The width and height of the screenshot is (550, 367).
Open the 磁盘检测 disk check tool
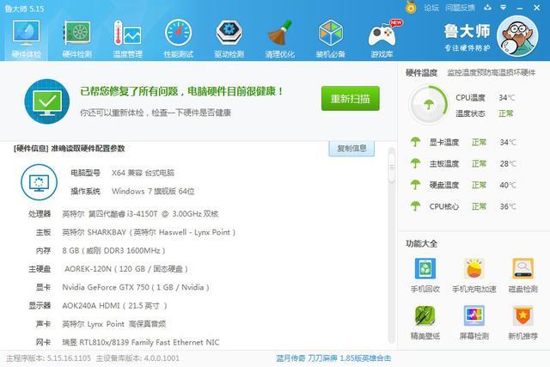pyautogui.click(x=523, y=275)
